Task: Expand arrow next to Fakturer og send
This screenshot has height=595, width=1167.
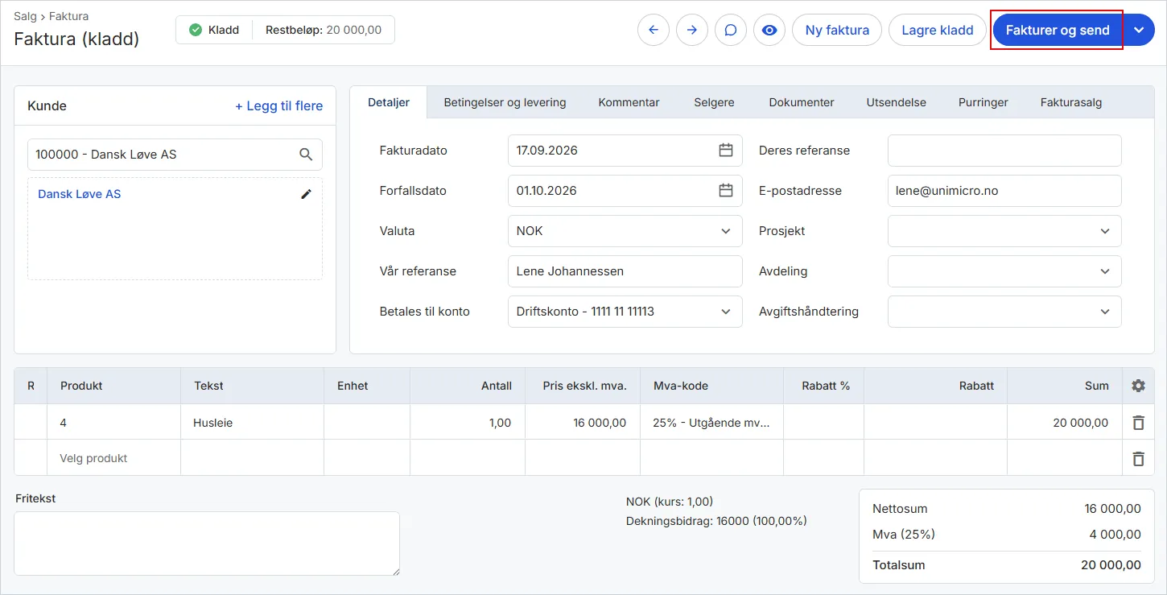Action: point(1139,30)
